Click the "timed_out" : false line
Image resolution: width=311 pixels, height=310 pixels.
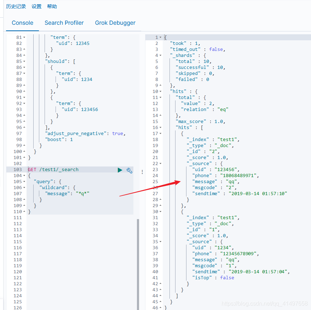click(197, 49)
